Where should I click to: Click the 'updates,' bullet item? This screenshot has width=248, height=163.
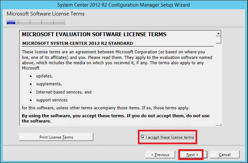point(44,76)
